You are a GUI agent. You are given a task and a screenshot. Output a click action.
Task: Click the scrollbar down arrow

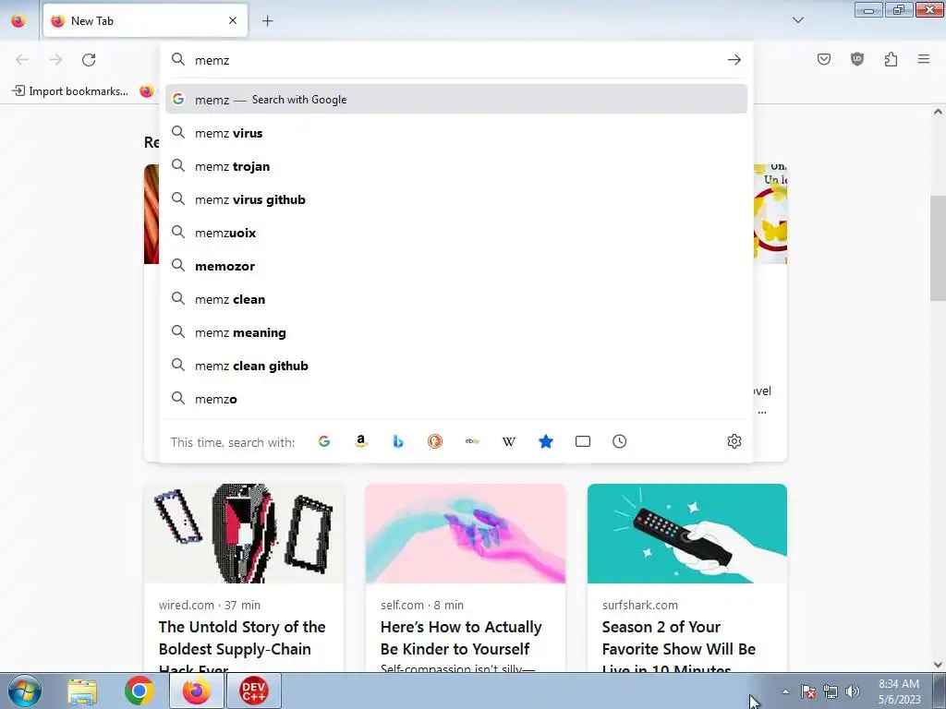pyautogui.click(x=938, y=665)
